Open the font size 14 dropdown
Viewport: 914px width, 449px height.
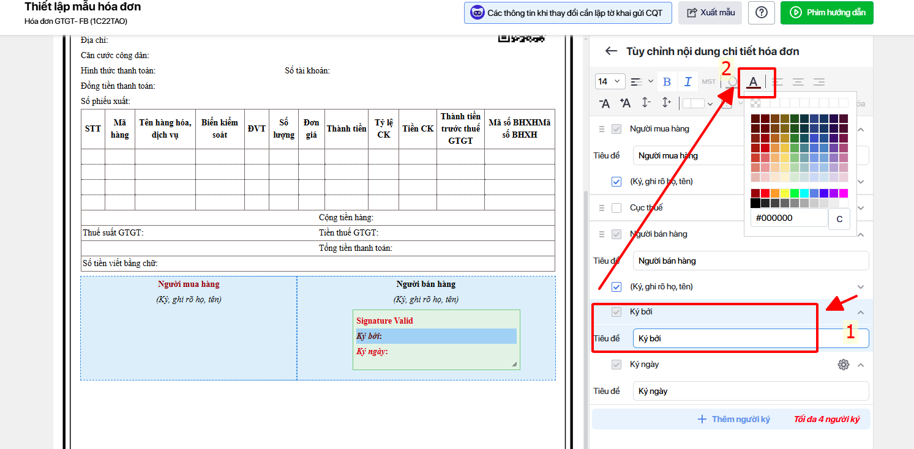(610, 82)
